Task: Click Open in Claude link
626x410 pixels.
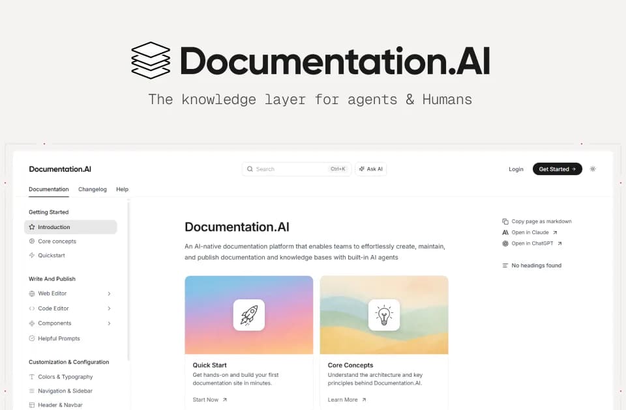Action: tap(530, 232)
